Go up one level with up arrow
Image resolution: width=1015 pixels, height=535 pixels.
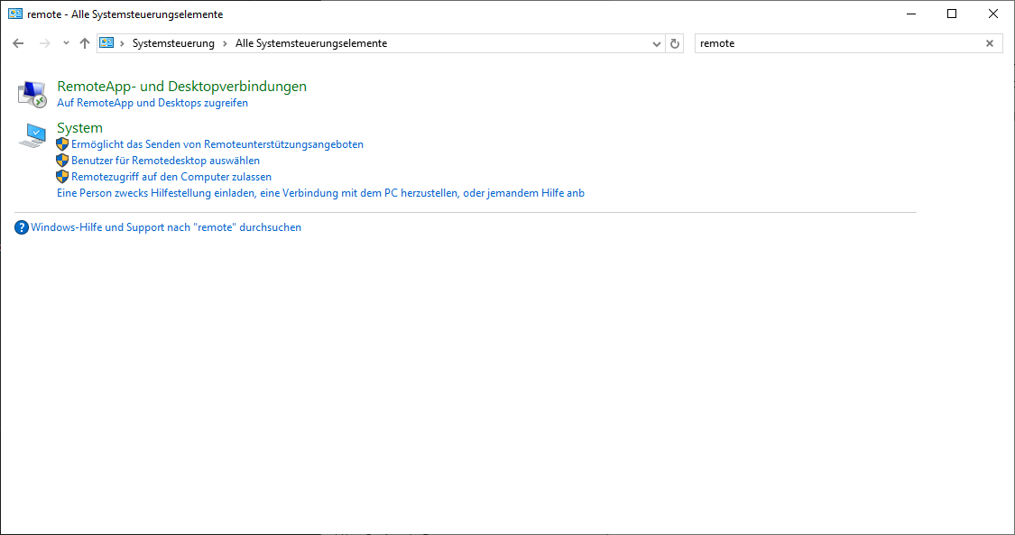pyautogui.click(x=84, y=43)
